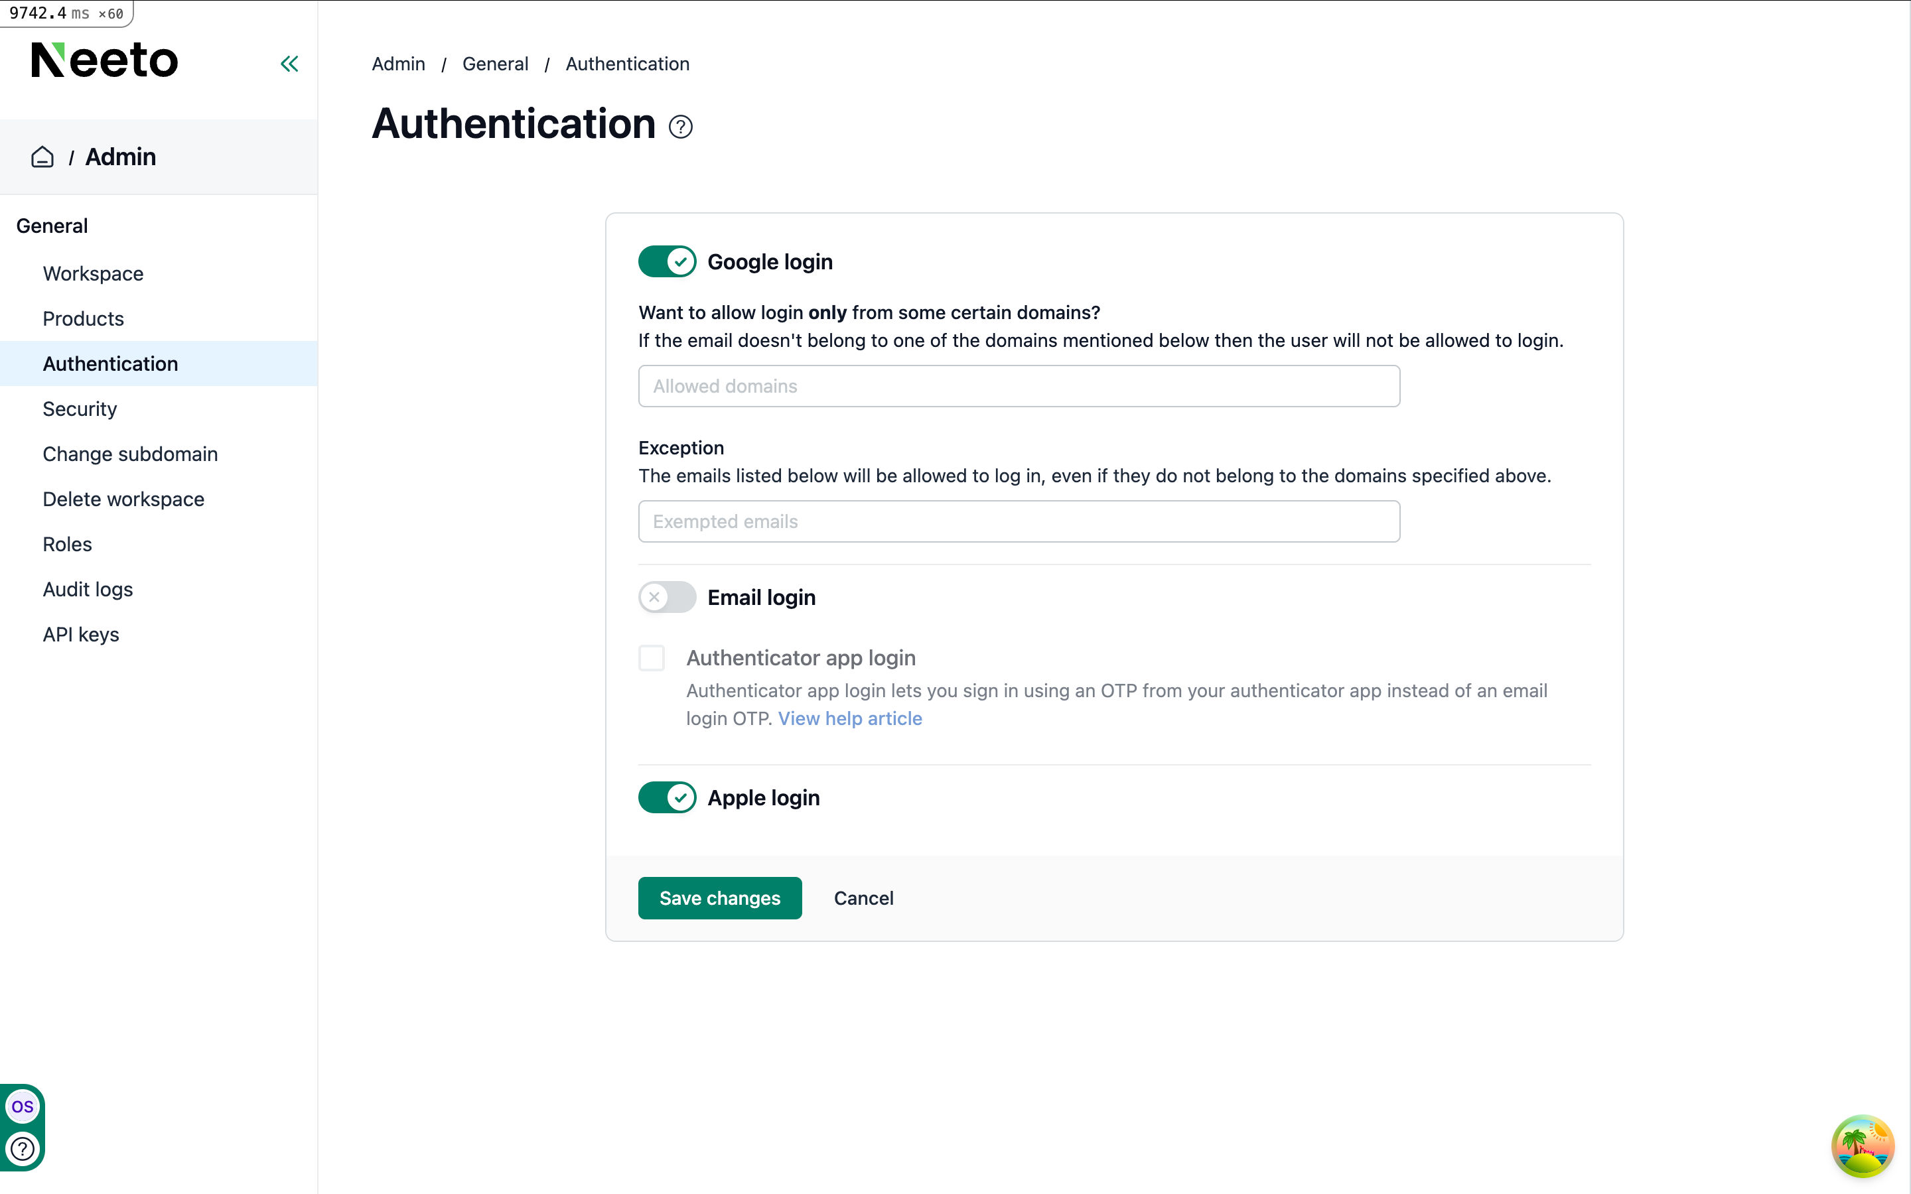The height and width of the screenshot is (1194, 1911).
Task: Open the palm tree island widget
Action: click(x=1862, y=1145)
